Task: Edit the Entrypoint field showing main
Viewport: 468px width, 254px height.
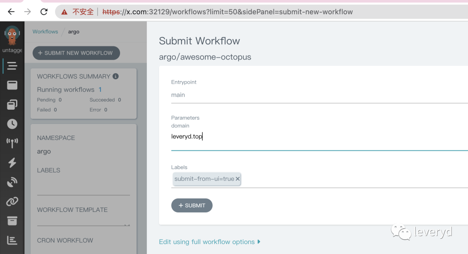Action: tap(319, 95)
